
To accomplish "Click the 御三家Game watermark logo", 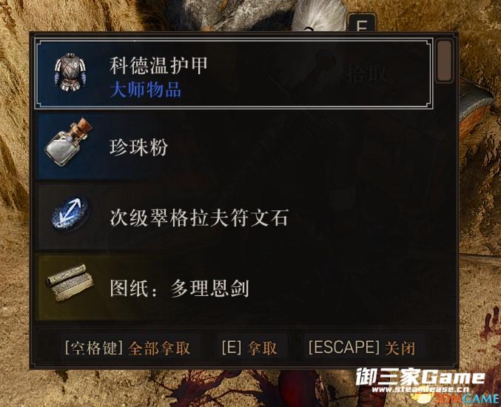I will click(420, 377).
